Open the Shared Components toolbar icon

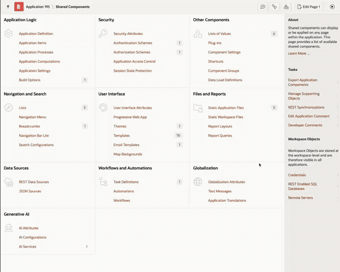coord(286,7)
